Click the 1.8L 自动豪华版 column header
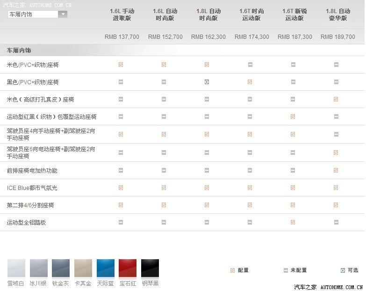The width and height of the screenshot is (366, 291). (x=338, y=15)
